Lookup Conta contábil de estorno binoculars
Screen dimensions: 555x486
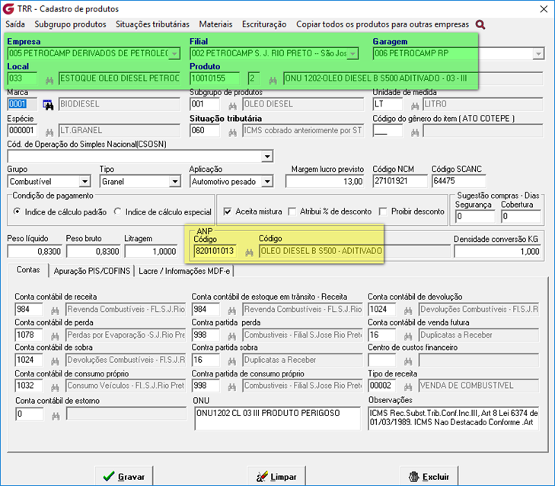(56, 416)
